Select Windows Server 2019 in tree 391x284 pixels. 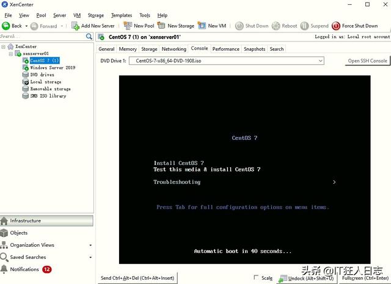click(x=53, y=68)
